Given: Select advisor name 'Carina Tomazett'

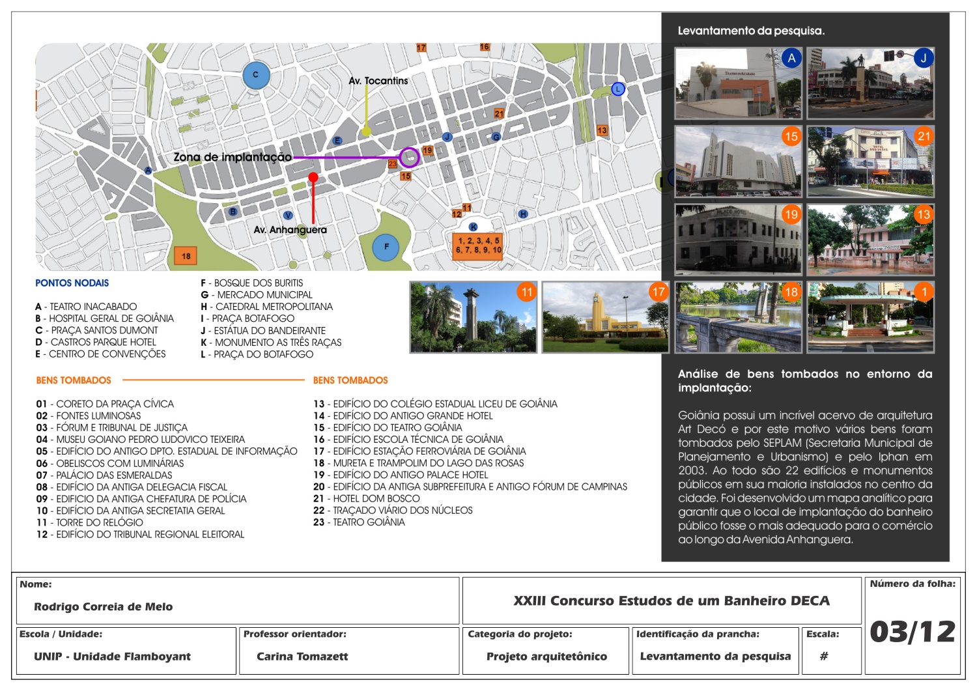Looking at the screenshot, I should click(x=302, y=656).
